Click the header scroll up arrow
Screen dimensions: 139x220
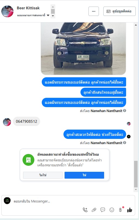(53, 7)
